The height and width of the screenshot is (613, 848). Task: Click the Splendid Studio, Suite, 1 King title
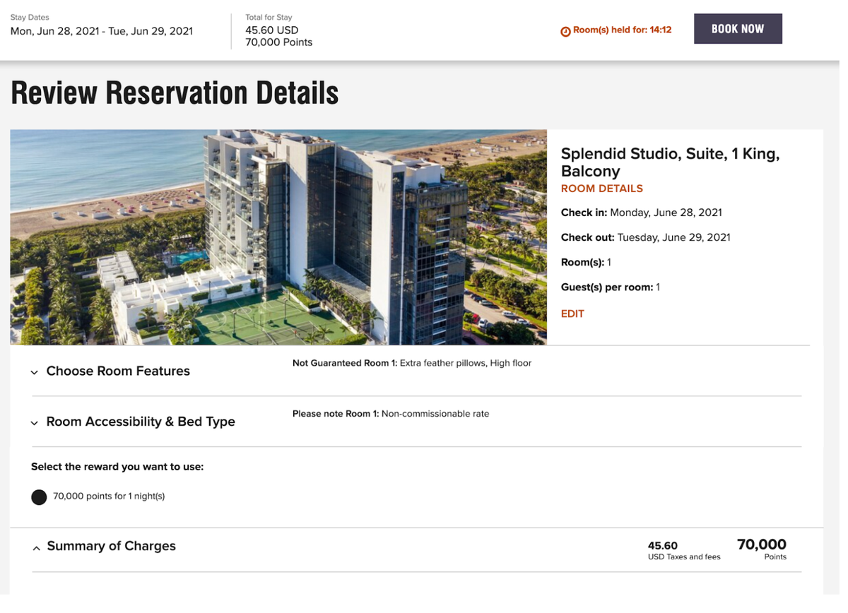coord(670,162)
